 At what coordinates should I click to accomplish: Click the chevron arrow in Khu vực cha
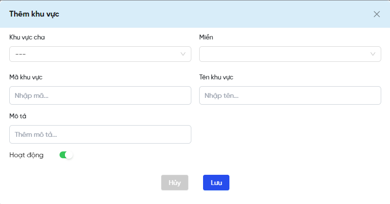point(183,54)
